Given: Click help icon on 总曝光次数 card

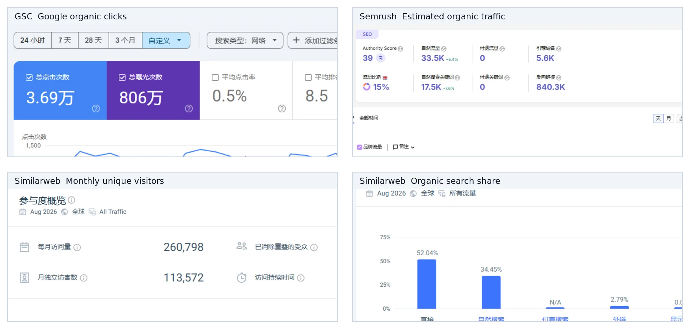Looking at the screenshot, I should point(189,108).
